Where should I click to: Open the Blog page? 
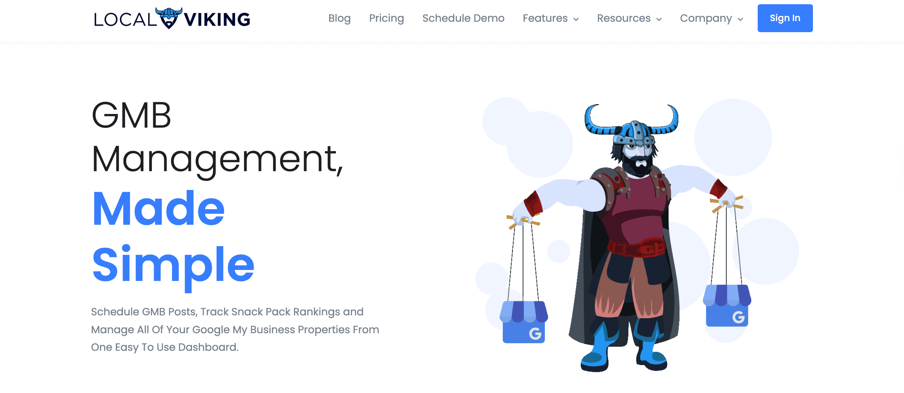click(339, 18)
